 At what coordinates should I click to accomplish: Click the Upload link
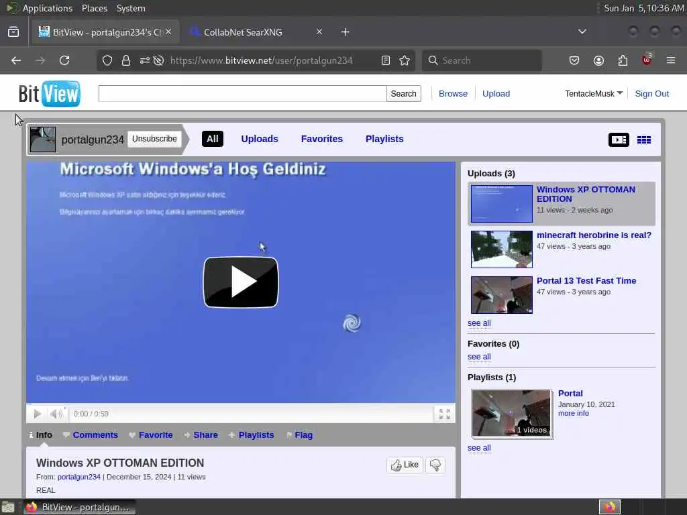tap(496, 94)
